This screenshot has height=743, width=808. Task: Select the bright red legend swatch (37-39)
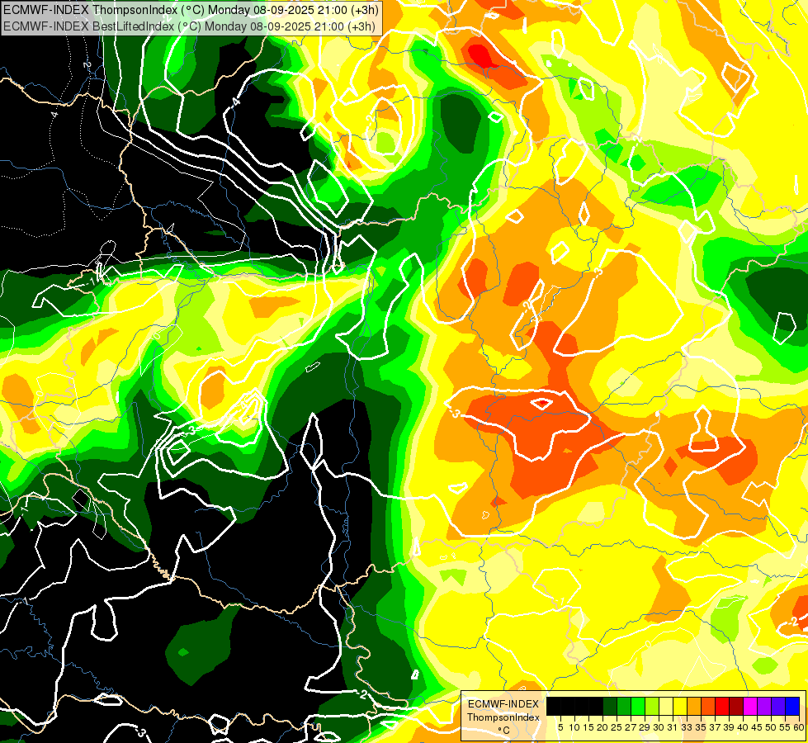coord(722,707)
